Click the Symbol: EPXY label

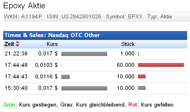click(124, 16)
